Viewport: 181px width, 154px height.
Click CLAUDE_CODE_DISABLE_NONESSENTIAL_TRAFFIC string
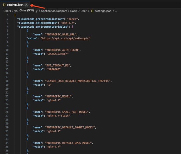(x=78, y=81)
